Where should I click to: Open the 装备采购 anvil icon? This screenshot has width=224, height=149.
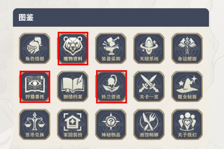pyautogui.click(x=111, y=48)
